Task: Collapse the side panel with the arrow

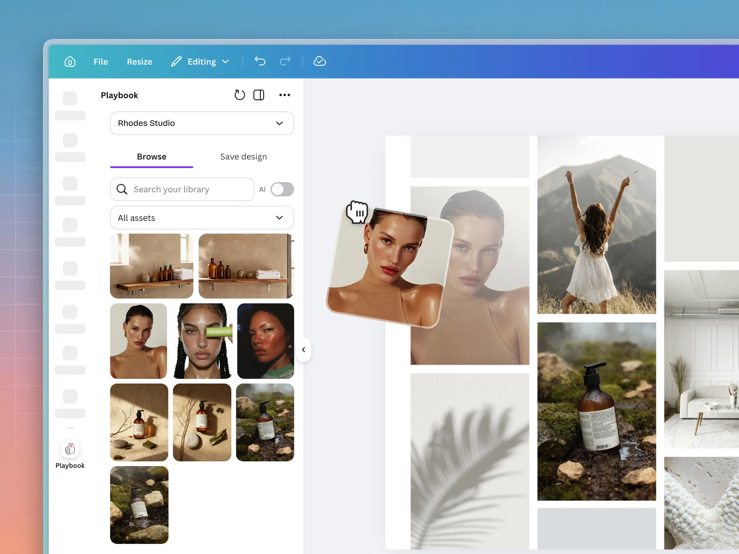Action: [304, 350]
